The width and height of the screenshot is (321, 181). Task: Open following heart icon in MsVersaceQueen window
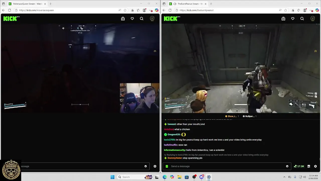132,19
